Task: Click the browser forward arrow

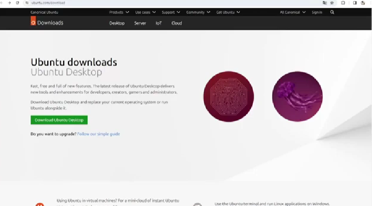Action: [10, 3]
